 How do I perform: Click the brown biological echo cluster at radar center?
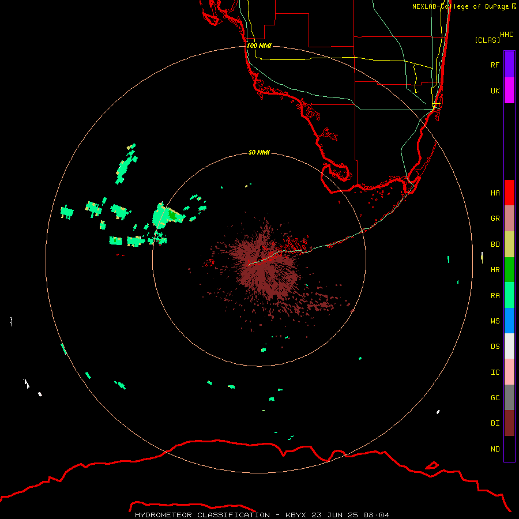point(266,266)
